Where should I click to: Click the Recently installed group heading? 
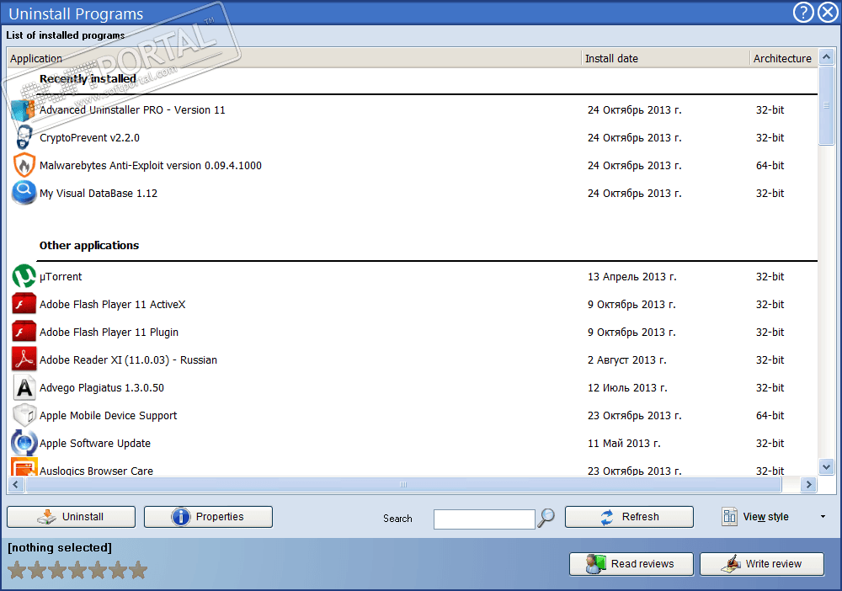[88, 79]
